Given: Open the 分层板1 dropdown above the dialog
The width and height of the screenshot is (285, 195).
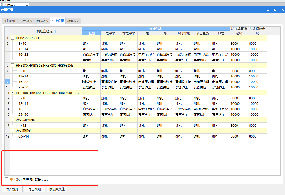Looking at the screenshot, I should 27,6.
